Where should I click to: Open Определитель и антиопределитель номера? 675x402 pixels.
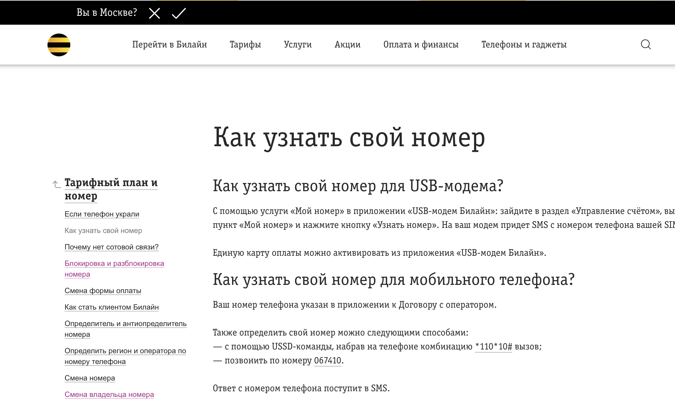pos(126,328)
